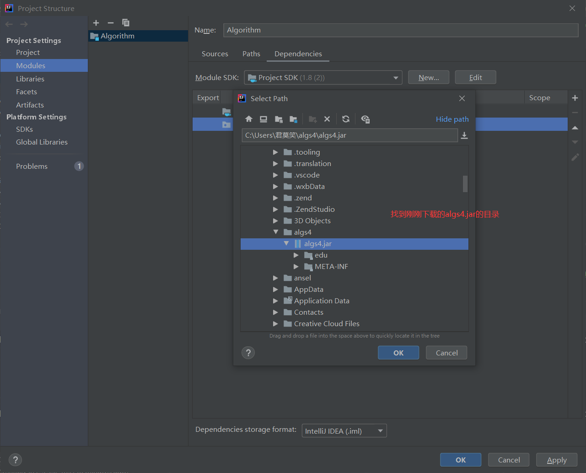586x473 pixels.
Task: Click Cancel in the Select Path dialog
Action: 446,353
